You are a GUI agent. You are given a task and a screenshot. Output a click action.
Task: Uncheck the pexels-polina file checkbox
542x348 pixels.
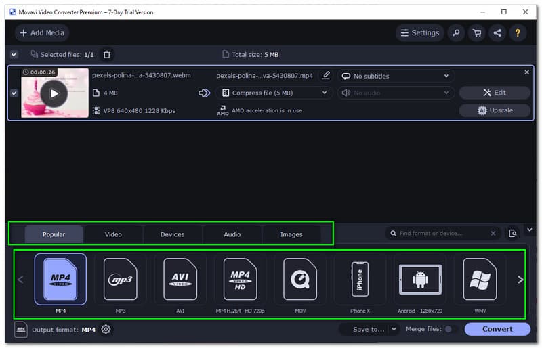point(14,93)
